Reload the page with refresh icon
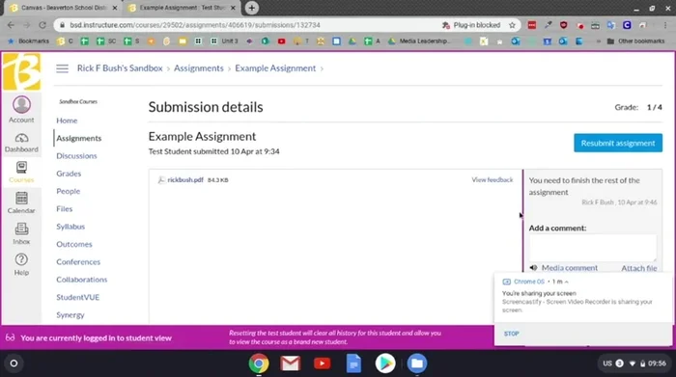Screen dimensions: 676x377 coord(42,25)
